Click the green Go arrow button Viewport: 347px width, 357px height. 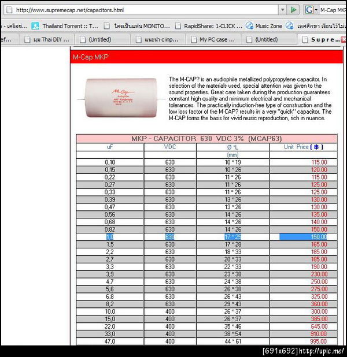[x=293, y=10]
